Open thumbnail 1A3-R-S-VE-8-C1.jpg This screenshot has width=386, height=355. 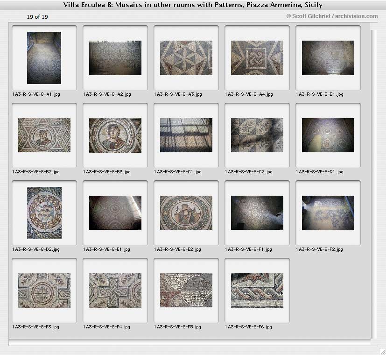pyautogui.click(x=186, y=135)
